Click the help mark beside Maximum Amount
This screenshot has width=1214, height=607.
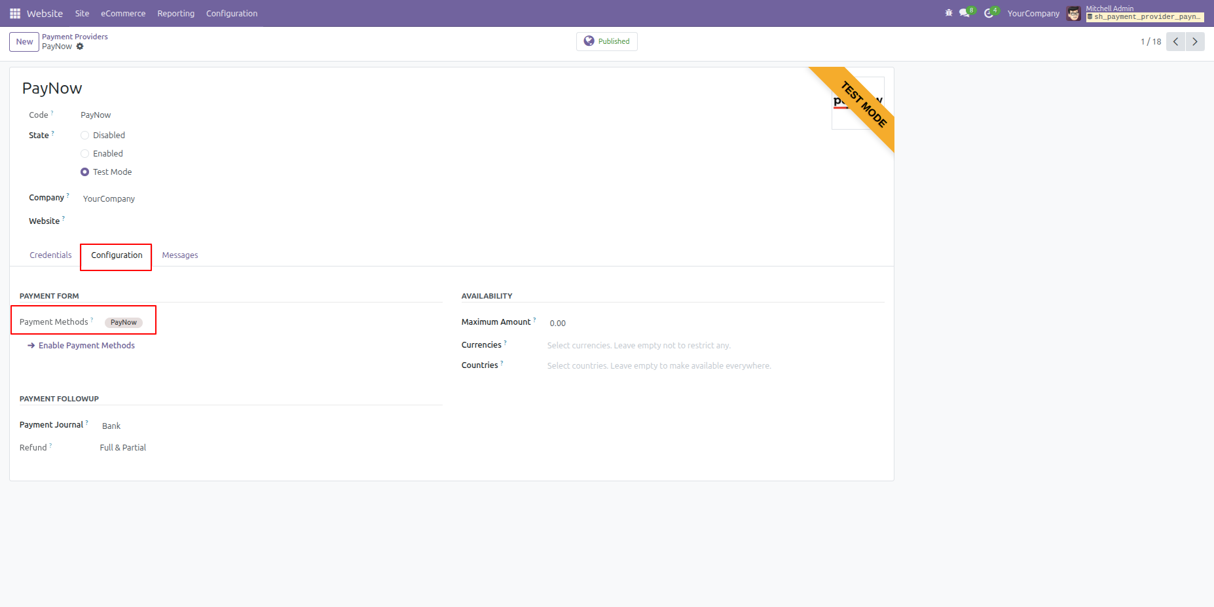pos(534,320)
